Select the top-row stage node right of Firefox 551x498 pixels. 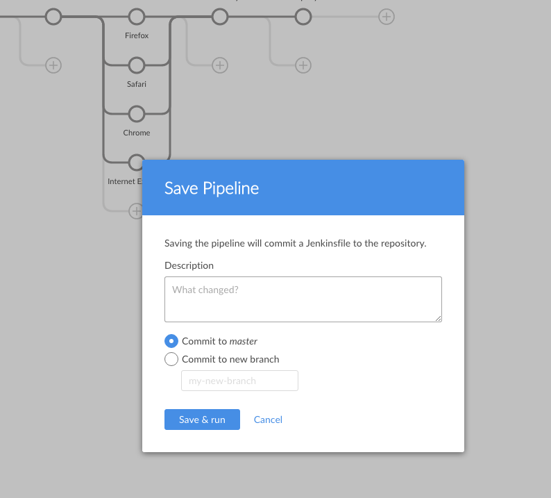coord(220,17)
